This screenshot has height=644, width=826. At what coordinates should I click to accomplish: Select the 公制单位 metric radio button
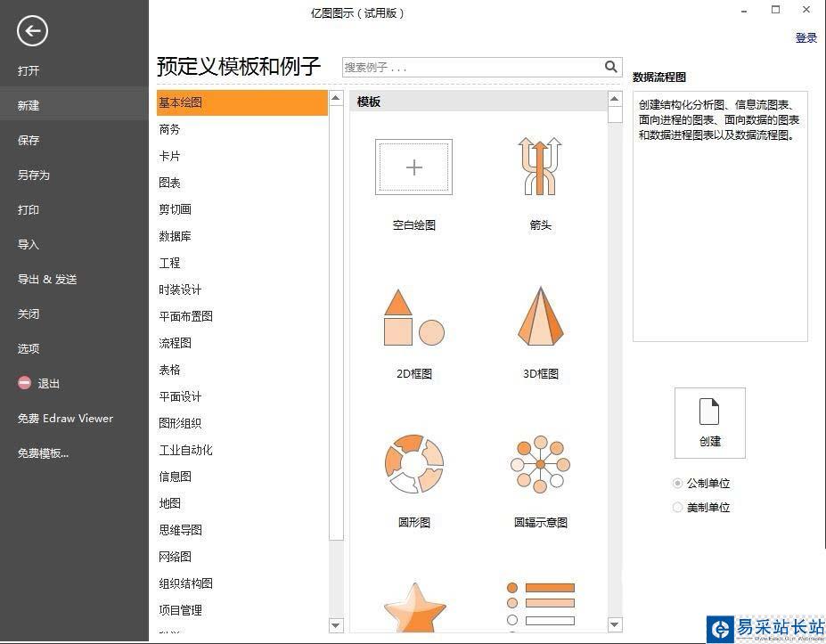(x=677, y=483)
